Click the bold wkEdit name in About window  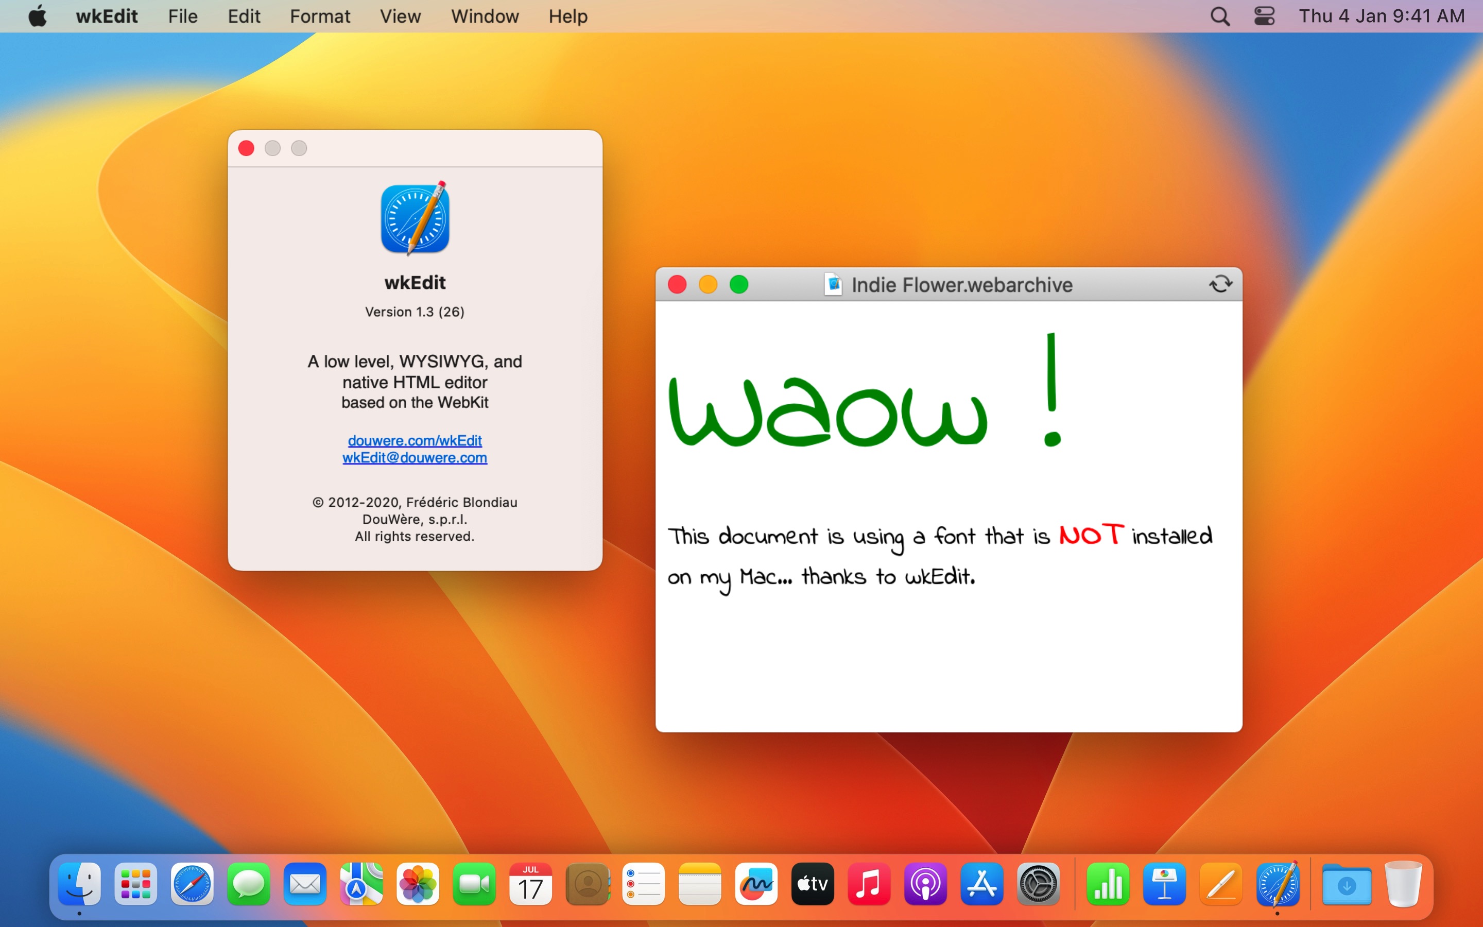(415, 283)
